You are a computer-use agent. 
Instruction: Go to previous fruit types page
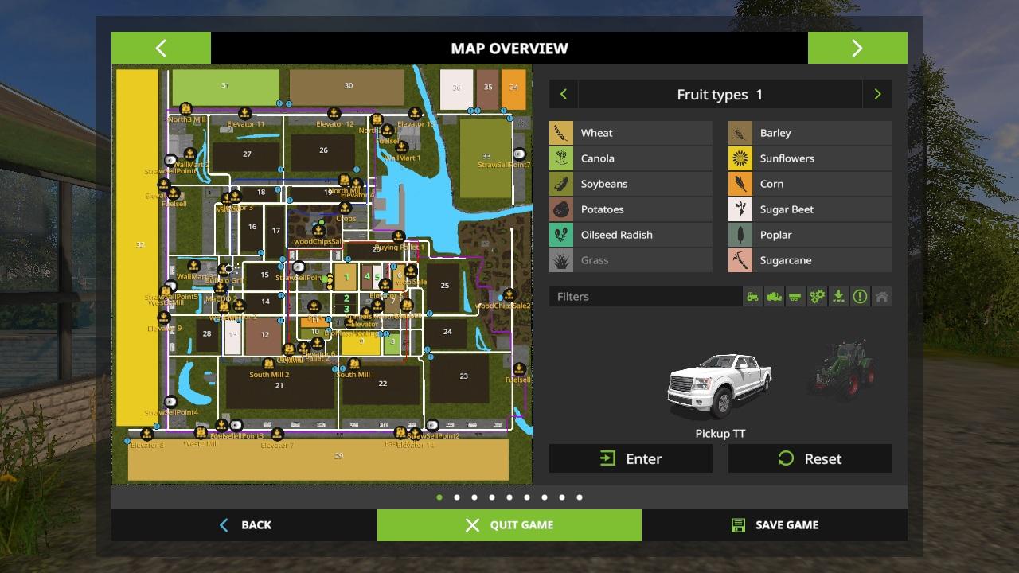[564, 95]
